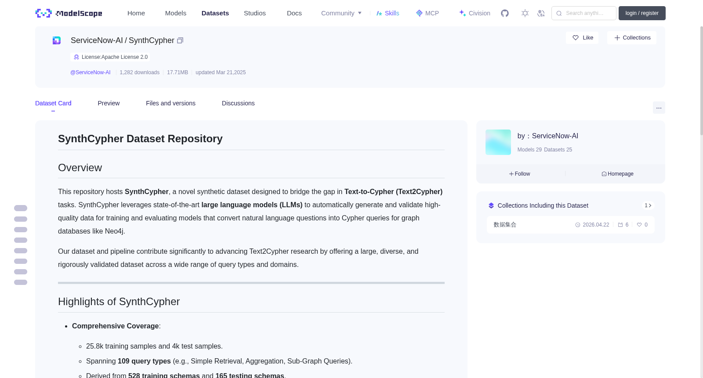Screen dimensions: 703x378
Task: Click the 'Datasets 25' count text
Action: click(x=558, y=150)
